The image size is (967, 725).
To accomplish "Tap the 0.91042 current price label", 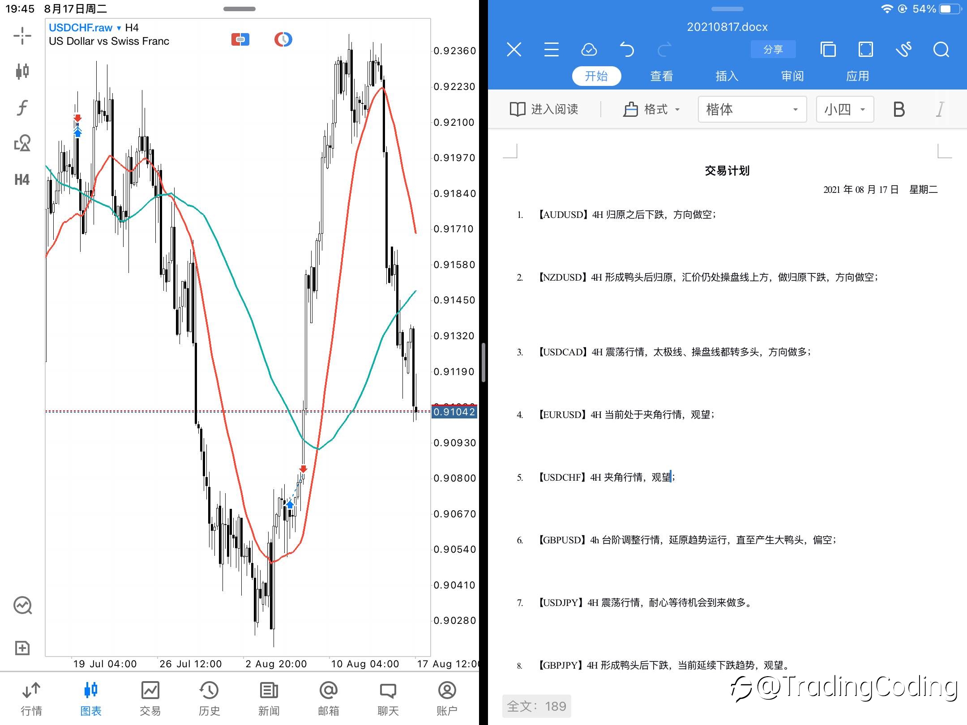I will pos(454,412).
